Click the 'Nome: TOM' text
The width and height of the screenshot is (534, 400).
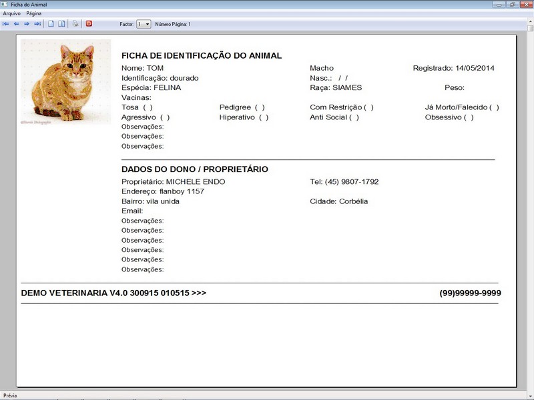click(x=142, y=68)
